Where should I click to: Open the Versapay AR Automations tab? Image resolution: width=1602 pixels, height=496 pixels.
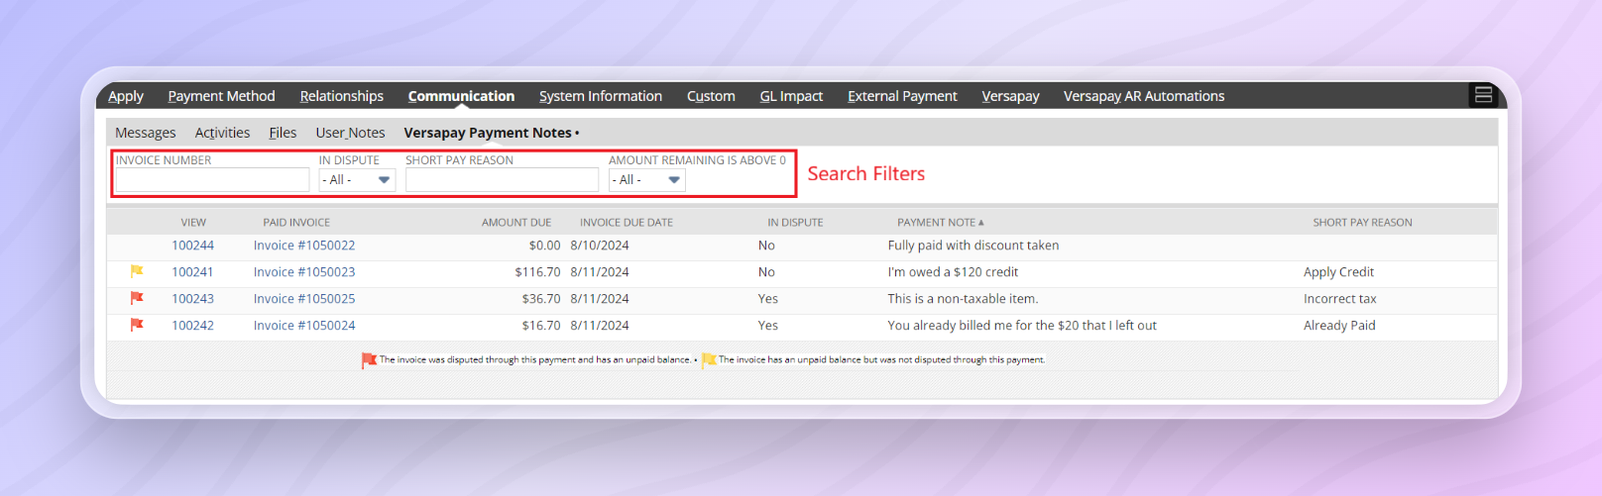1144,96
